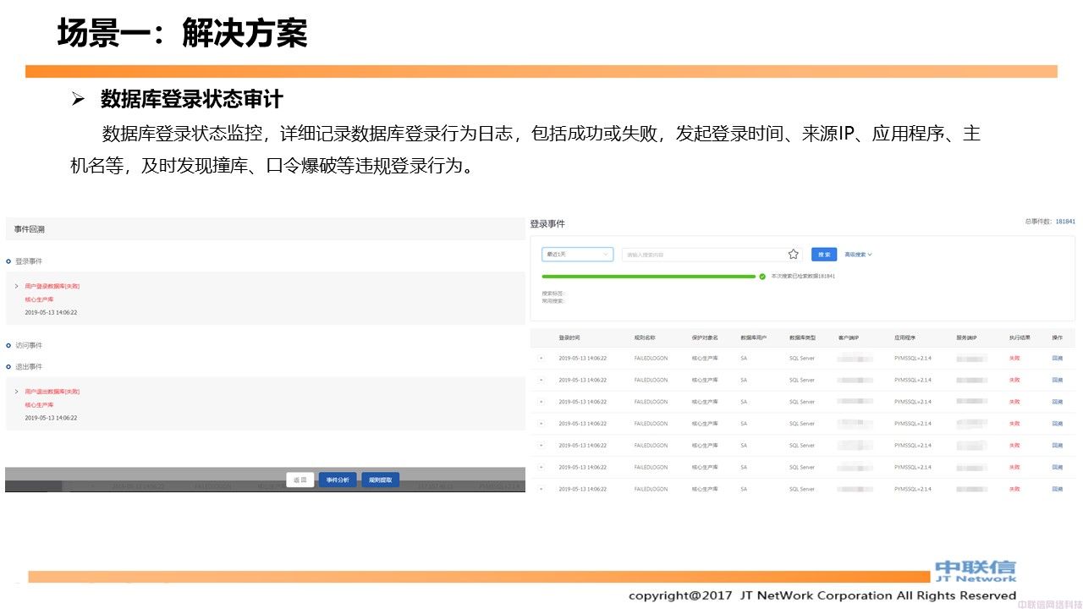
Task: Click the 事件分析 button
Action: click(338, 480)
